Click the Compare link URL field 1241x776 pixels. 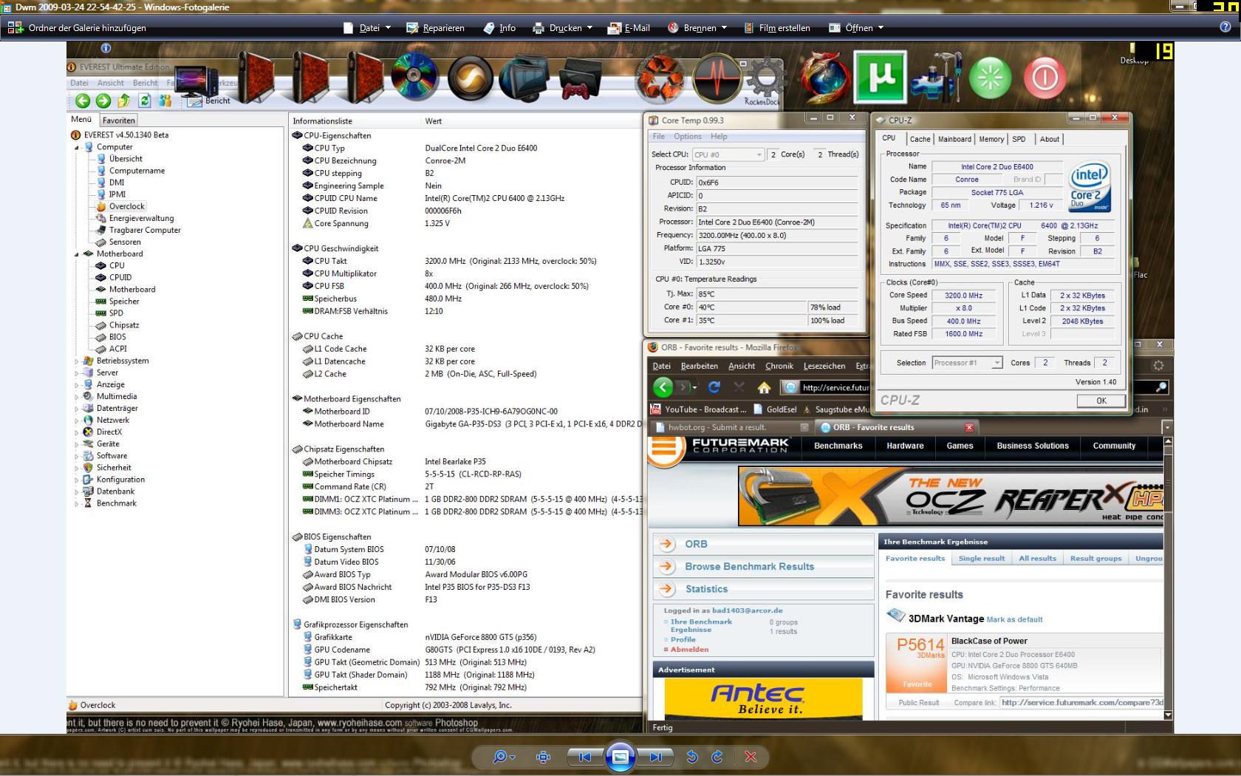[x=1081, y=703]
